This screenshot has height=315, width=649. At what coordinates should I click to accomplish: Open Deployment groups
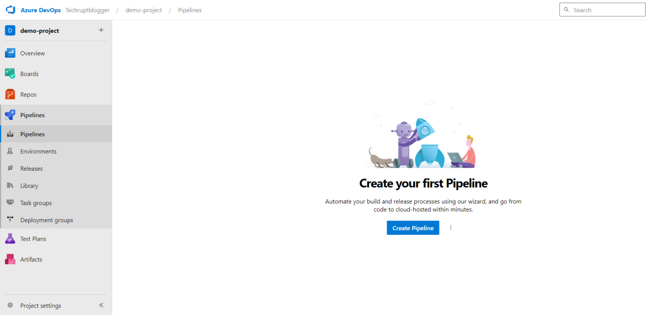[x=46, y=220]
